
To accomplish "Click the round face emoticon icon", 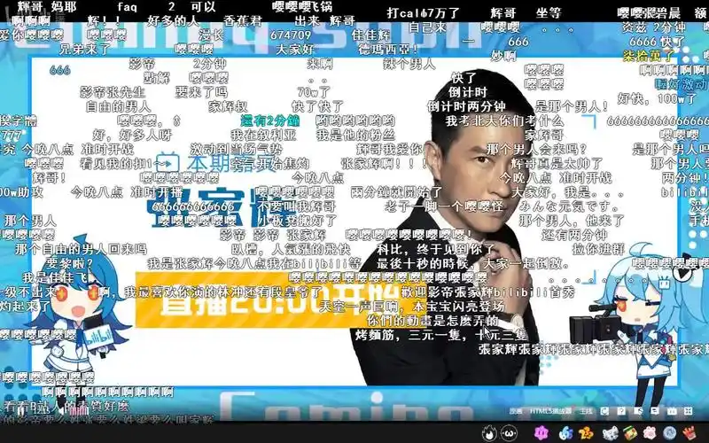I will coord(510,433).
